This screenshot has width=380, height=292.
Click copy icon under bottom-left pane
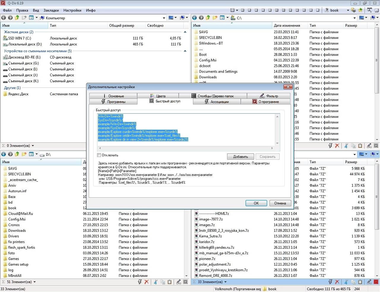tap(163, 282)
